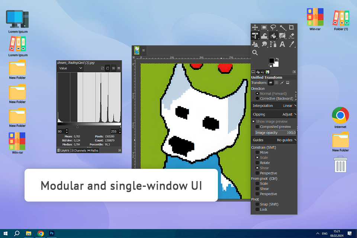The image size is (357, 238).
Task: Open the Interpolation Linear dropdown
Action: click(x=274, y=106)
